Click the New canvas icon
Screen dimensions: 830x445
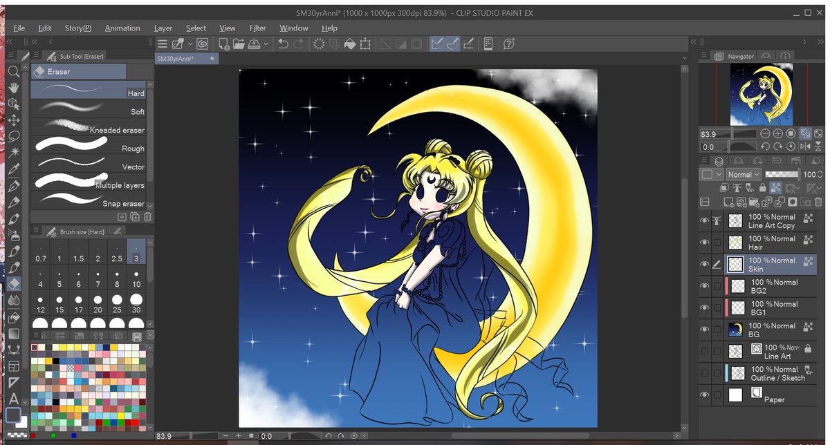coord(223,44)
